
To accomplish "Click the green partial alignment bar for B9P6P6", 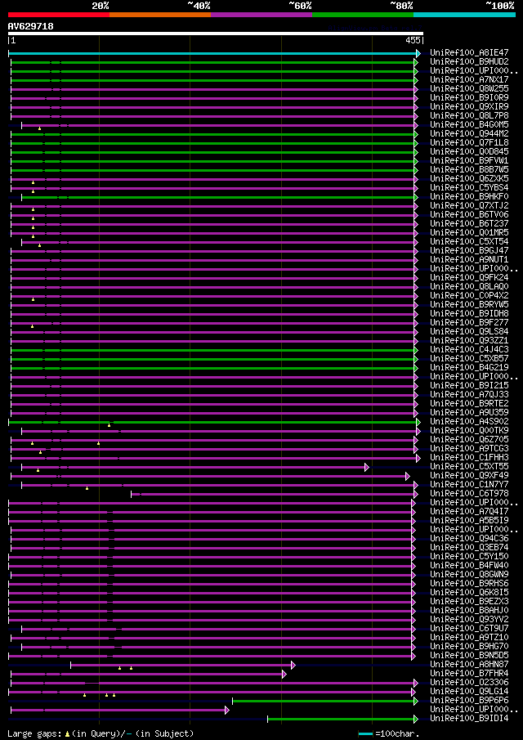I will pyautogui.click(x=323, y=702).
